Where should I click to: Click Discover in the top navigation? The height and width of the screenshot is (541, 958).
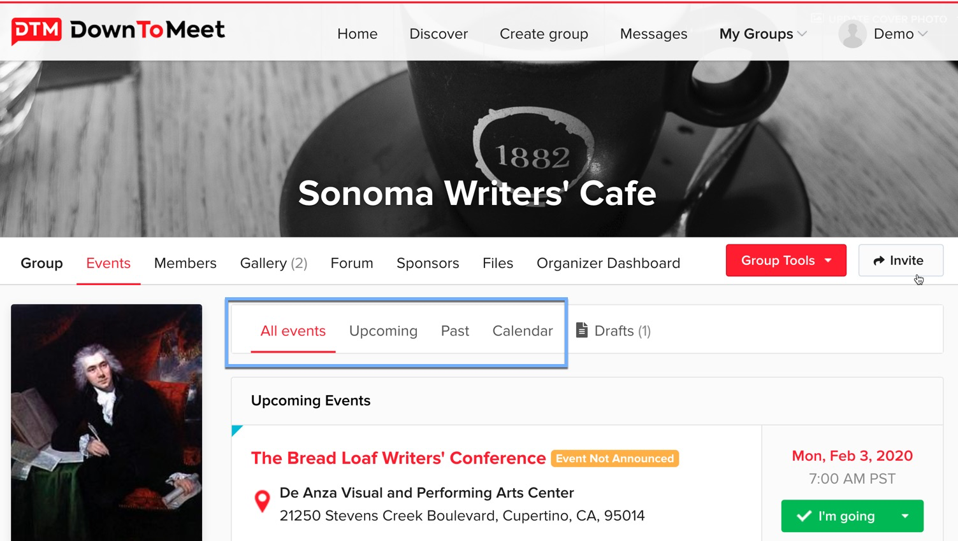439,34
